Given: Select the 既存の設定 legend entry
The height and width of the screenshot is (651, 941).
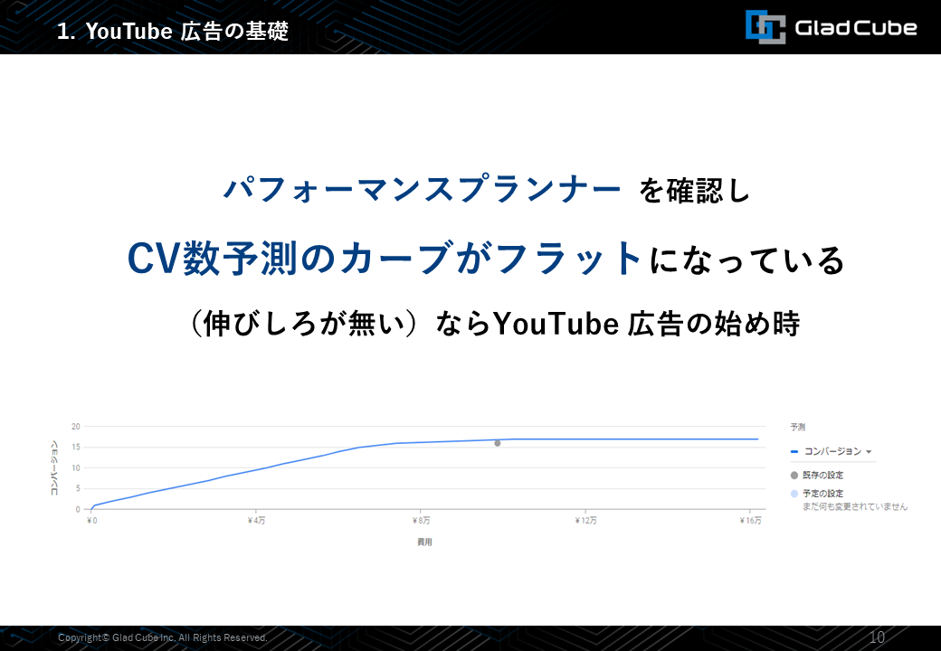Looking at the screenshot, I should click(817, 476).
